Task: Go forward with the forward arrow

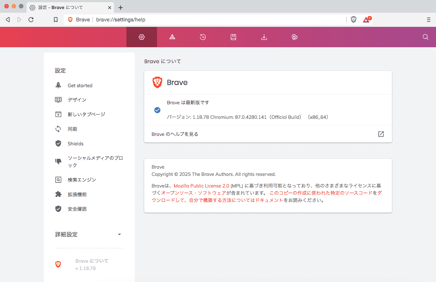Action: (x=19, y=20)
